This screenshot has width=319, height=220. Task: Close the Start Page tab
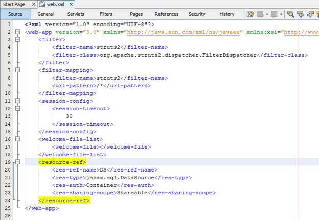click(x=34, y=4)
